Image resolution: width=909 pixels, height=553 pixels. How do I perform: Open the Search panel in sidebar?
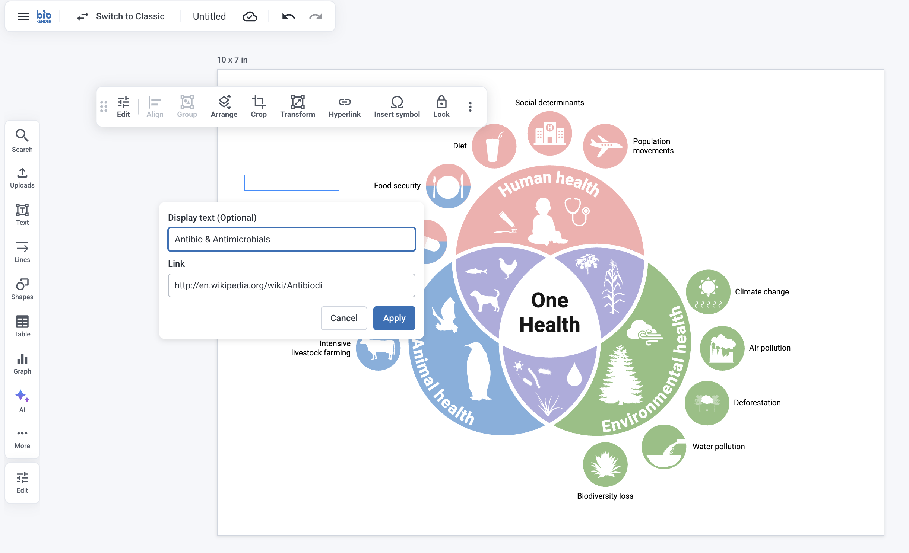click(x=22, y=140)
